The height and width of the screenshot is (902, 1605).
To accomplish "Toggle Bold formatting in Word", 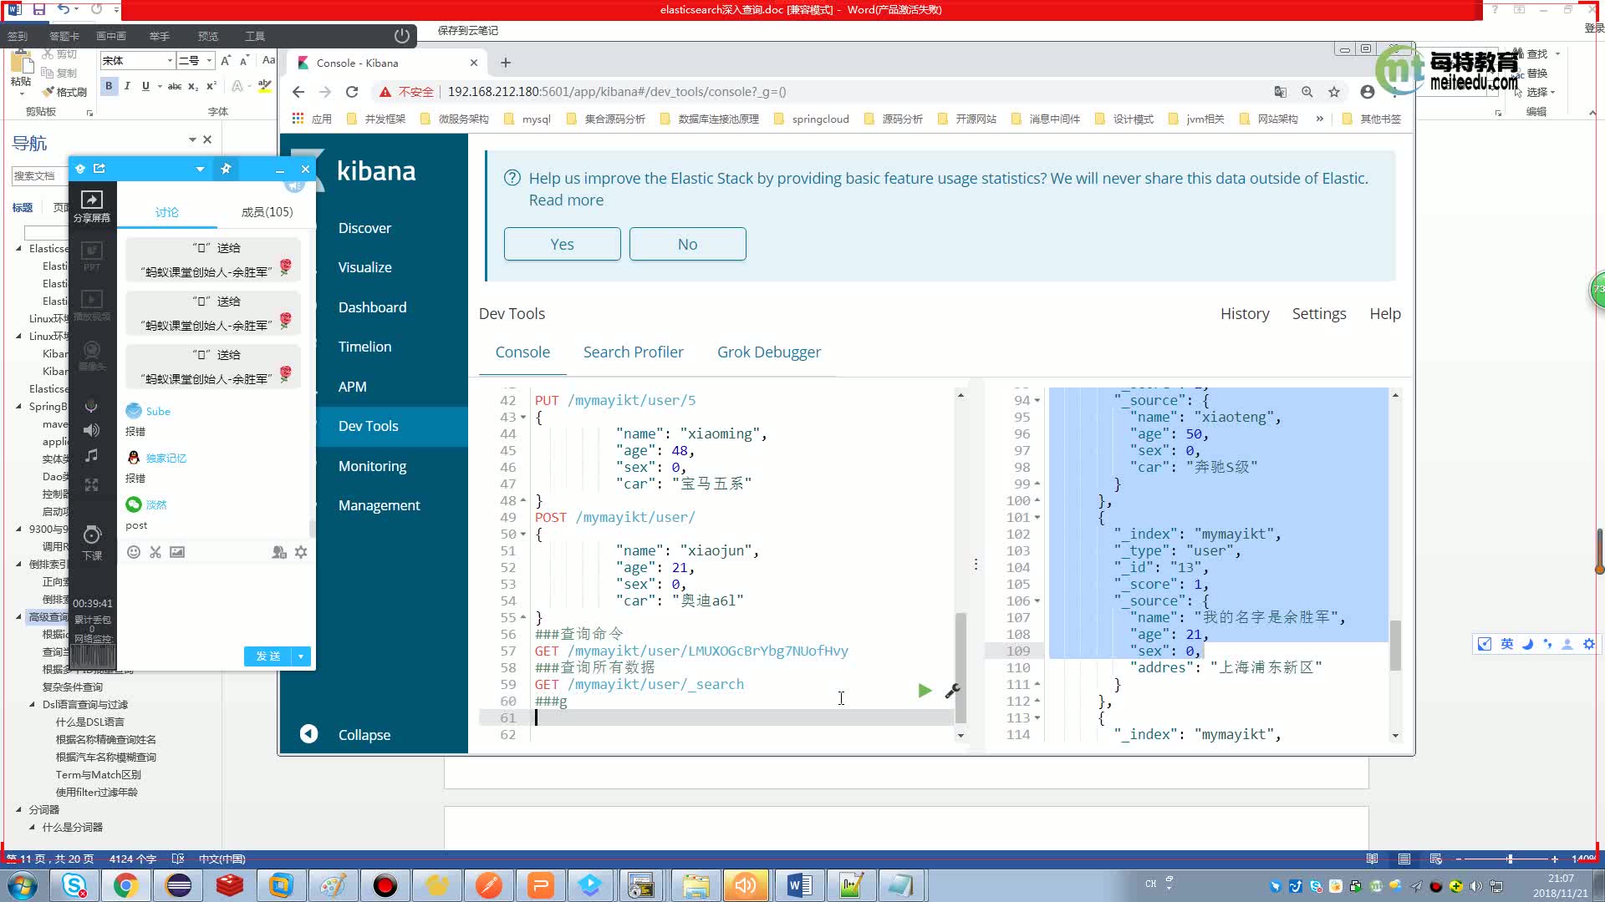I will click(109, 86).
